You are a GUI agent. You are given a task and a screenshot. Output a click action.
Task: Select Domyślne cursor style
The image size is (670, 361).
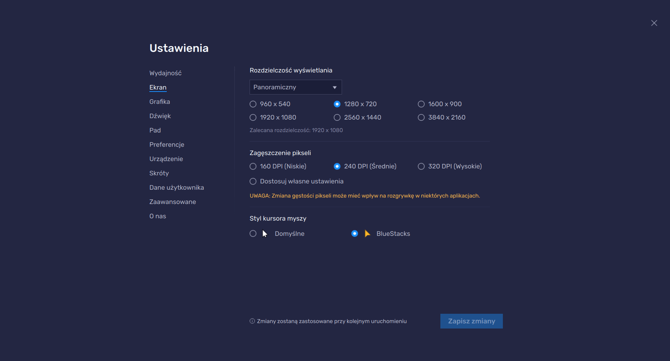point(253,234)
